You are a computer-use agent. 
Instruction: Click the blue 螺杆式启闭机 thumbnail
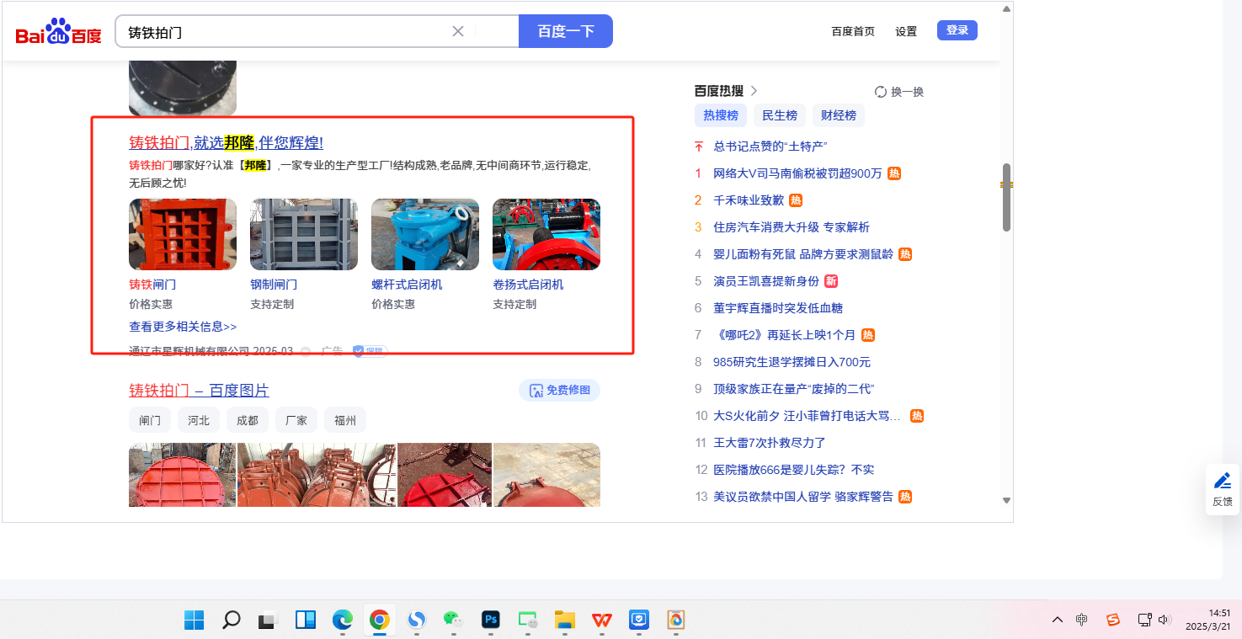(425, 234)
